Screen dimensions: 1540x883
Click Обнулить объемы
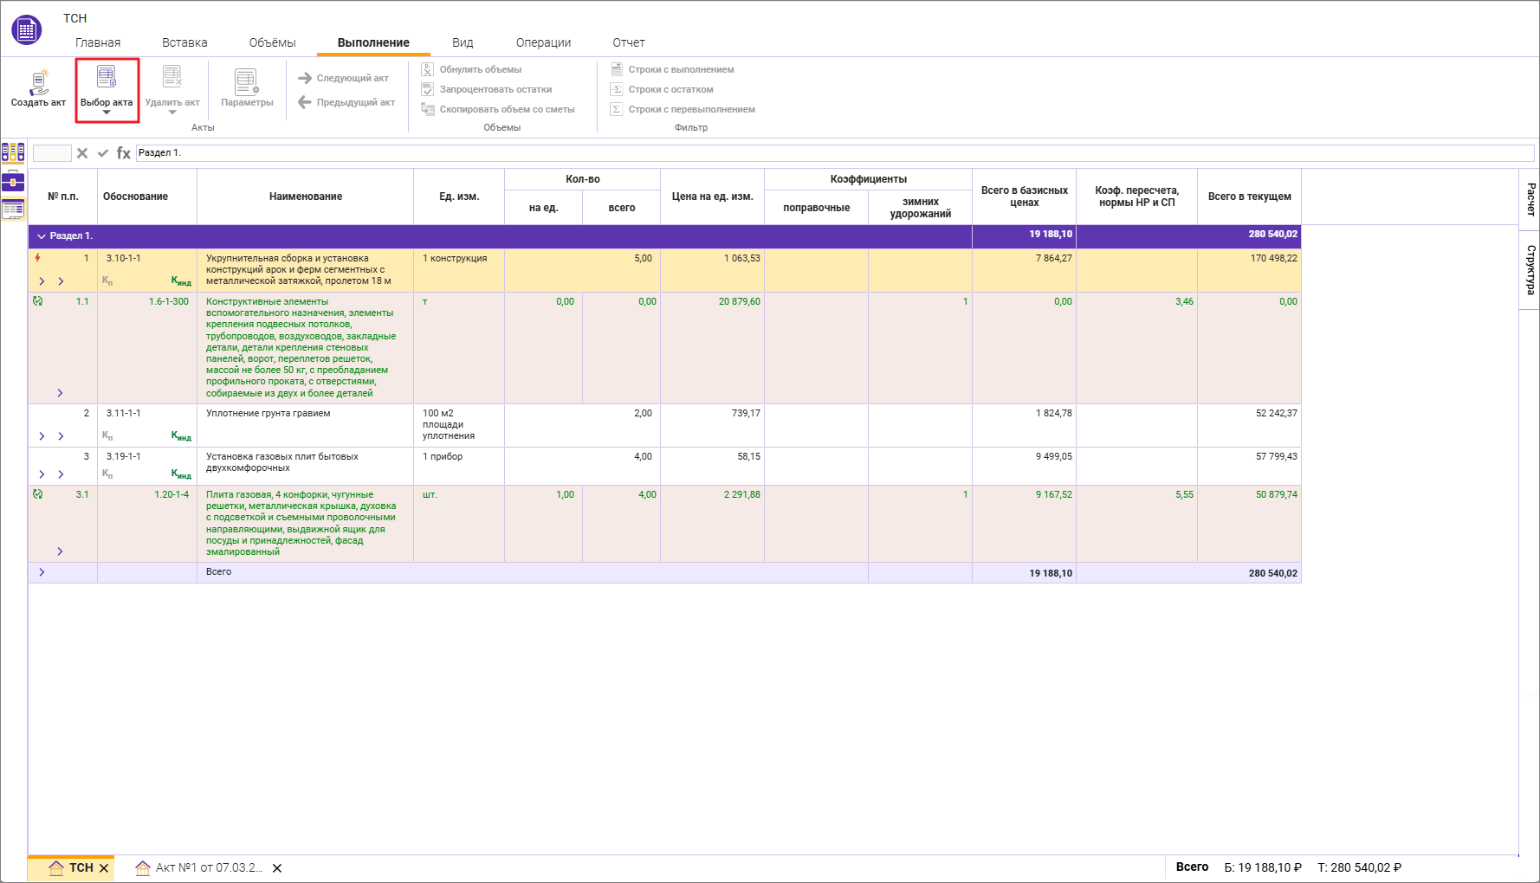coord(472,69)
